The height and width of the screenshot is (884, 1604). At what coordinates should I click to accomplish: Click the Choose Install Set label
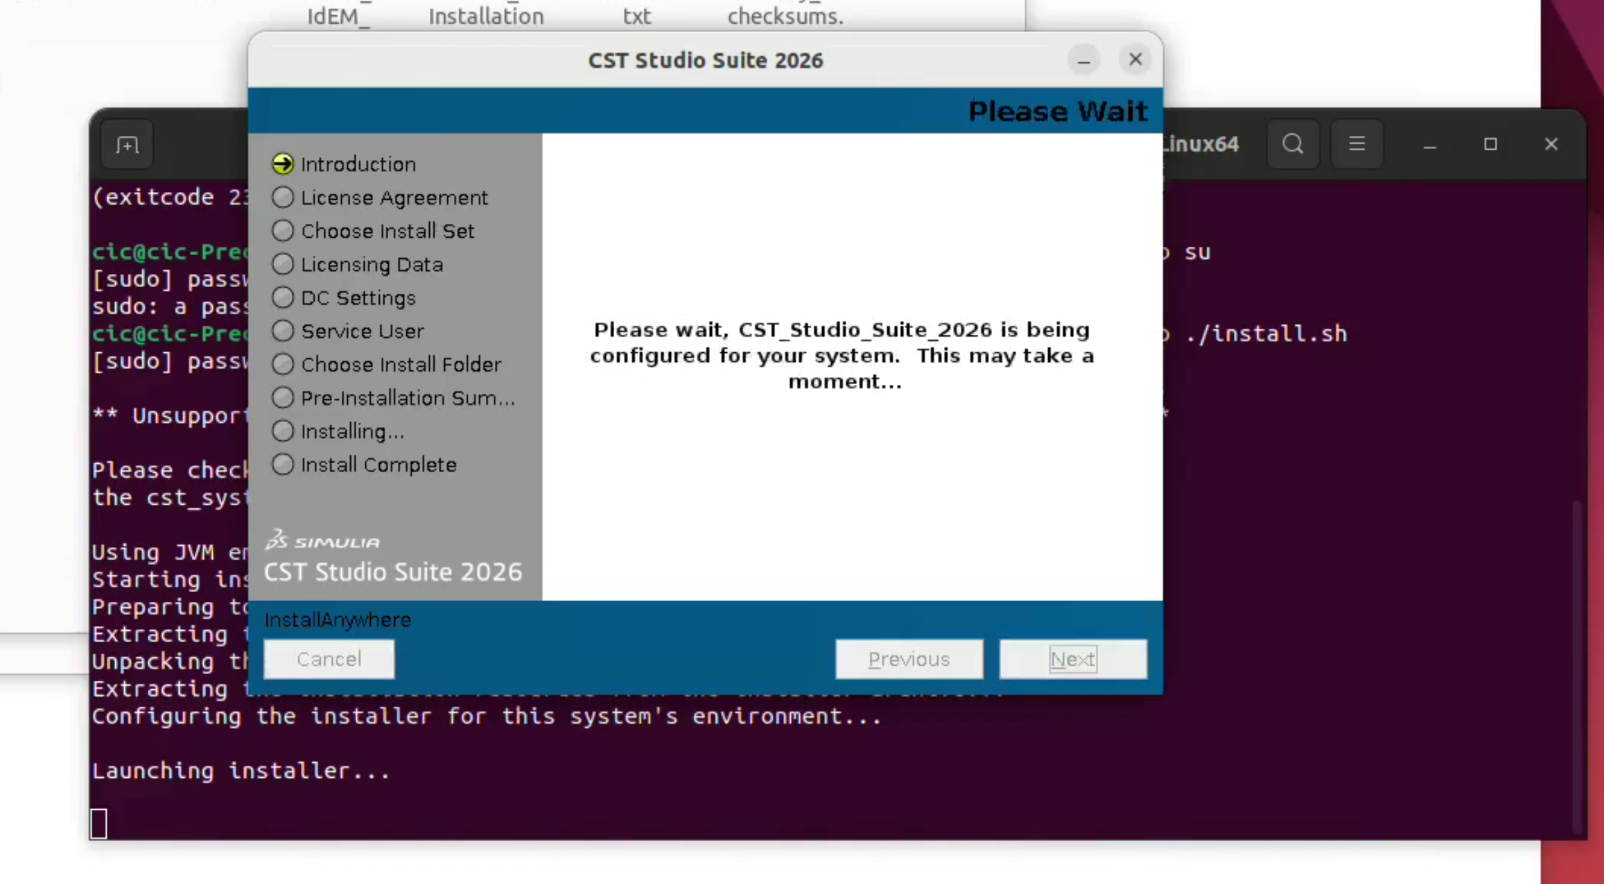click(x=387, y=231)
